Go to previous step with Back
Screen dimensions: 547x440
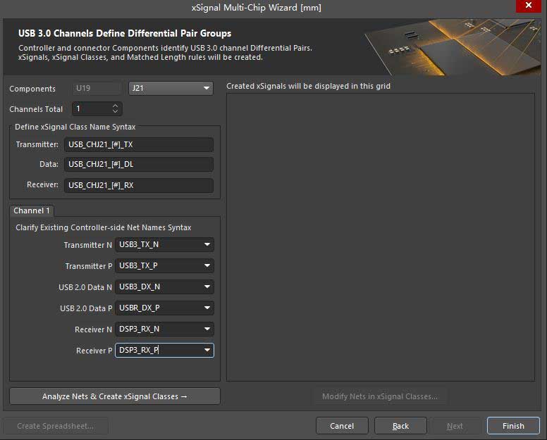400,426
